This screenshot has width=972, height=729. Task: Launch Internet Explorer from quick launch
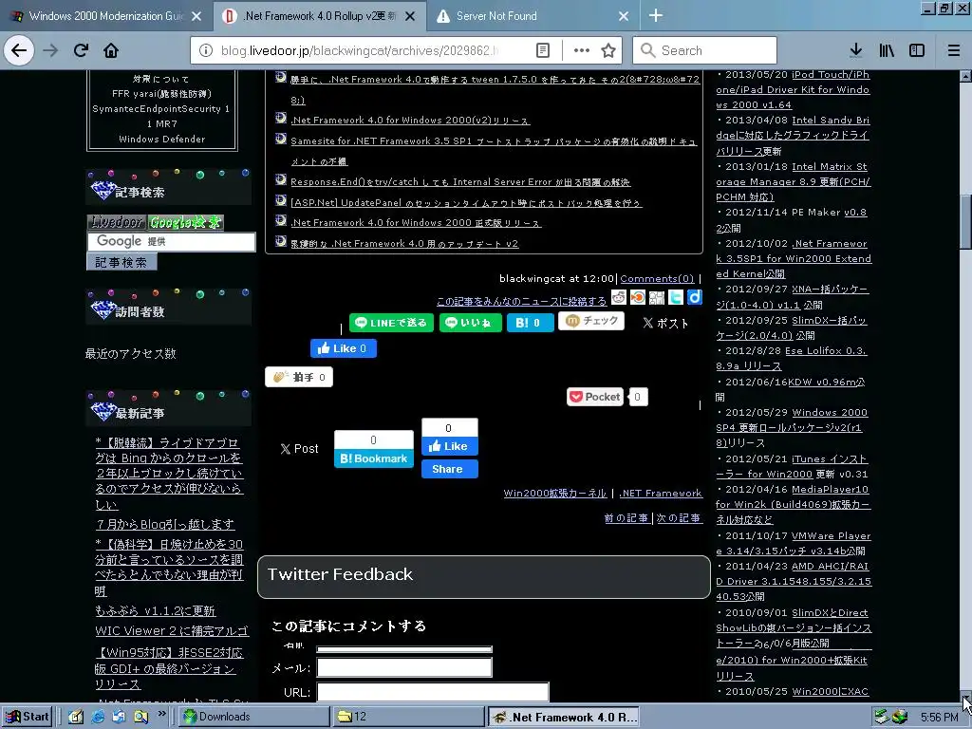98,717
